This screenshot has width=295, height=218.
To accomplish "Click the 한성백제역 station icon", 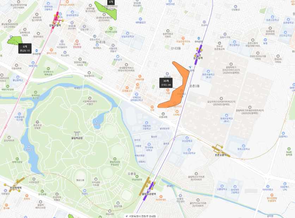I will coord(16,184).
